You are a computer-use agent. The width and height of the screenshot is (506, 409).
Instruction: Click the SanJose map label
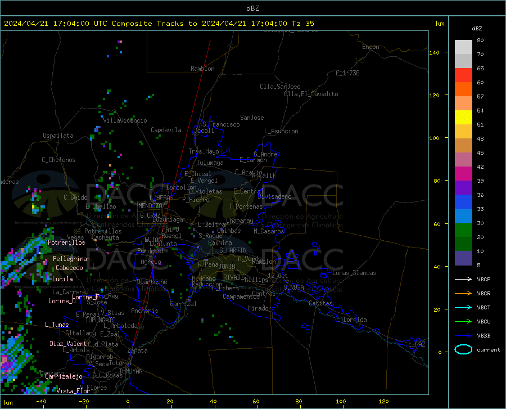tap(252, 118)
